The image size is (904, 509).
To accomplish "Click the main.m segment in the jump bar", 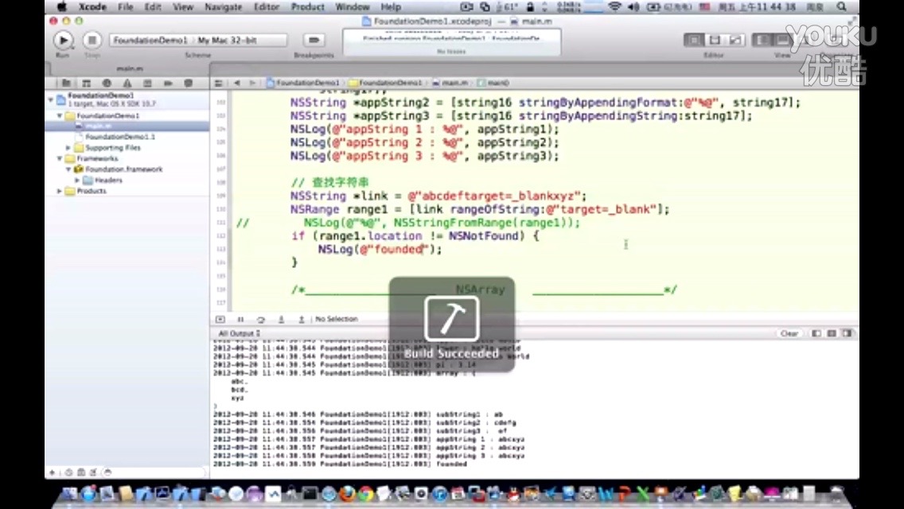I will coord(450,83).
